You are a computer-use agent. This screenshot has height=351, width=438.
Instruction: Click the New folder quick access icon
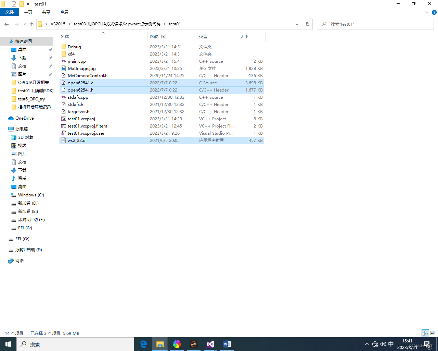click(22, 4)
